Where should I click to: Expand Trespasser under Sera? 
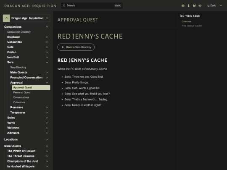click(47, 112)
